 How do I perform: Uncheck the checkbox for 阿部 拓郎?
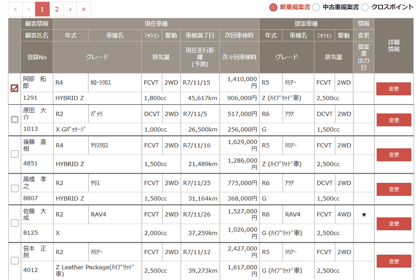point(14,88)
